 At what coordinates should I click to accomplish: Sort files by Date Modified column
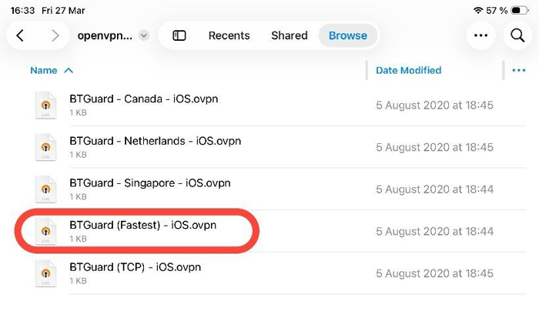[x=408, y=71]
